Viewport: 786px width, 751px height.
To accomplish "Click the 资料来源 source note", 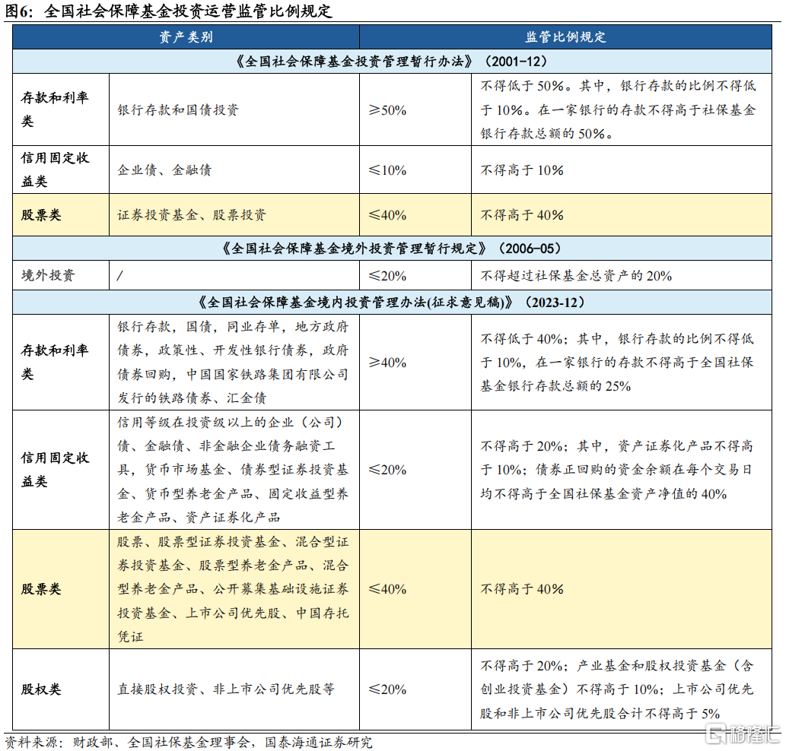I will 189,741.
